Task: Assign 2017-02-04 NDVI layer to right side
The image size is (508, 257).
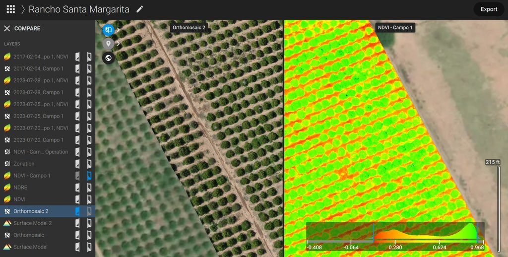Action: click(89, 57)
